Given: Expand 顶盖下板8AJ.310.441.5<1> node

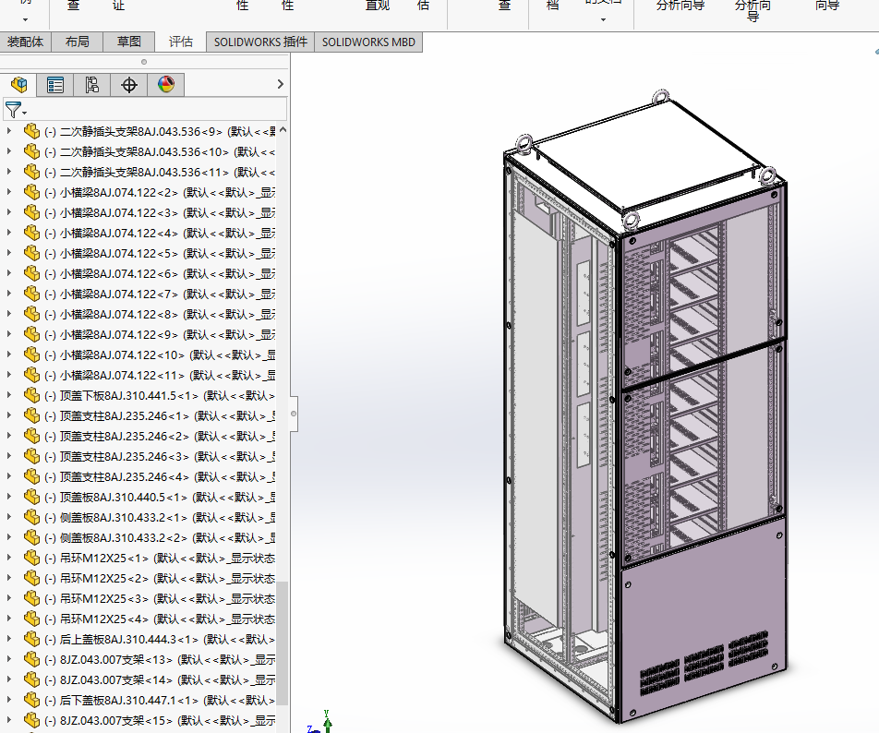Looking at the screenshot, I should 8,396.
